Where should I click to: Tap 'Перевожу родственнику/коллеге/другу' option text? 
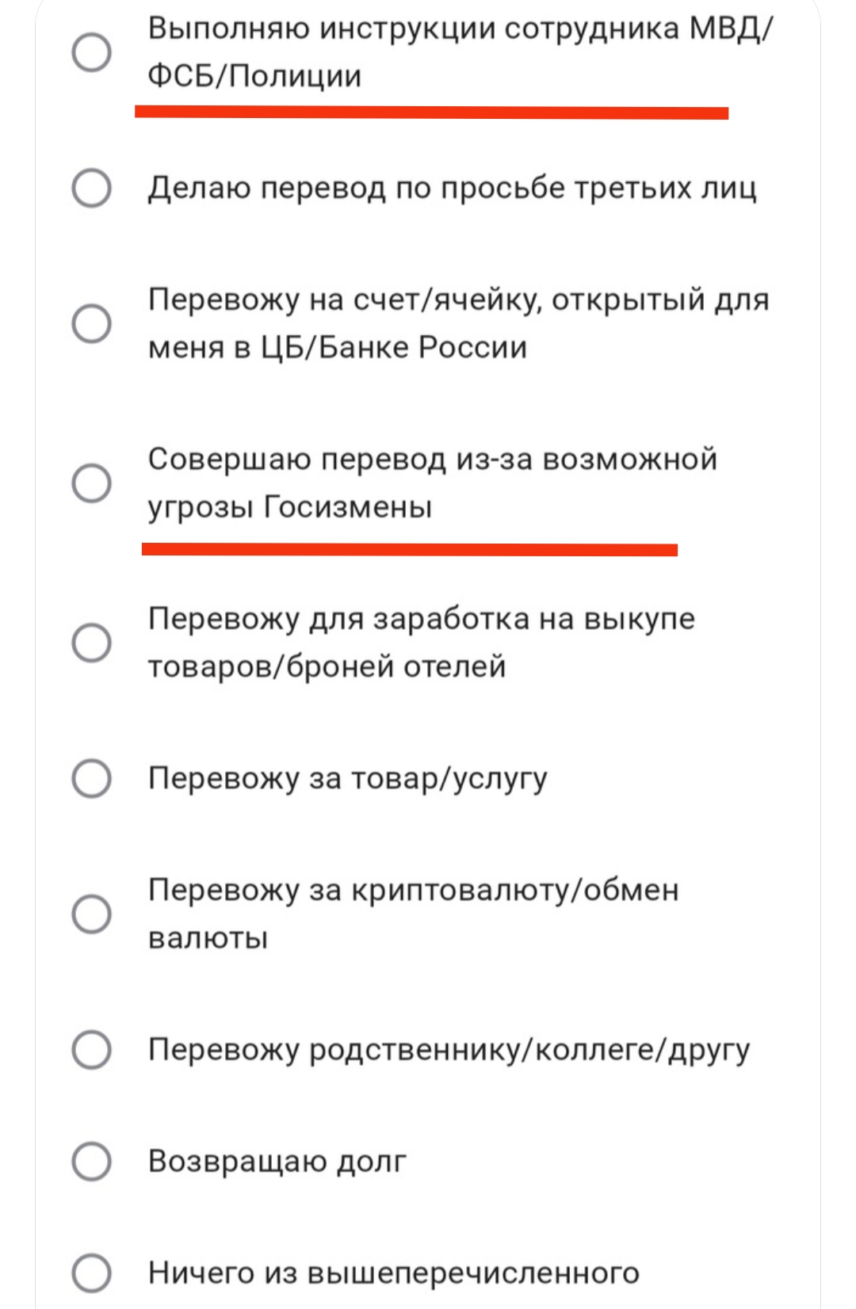[x=449, y=1050]
